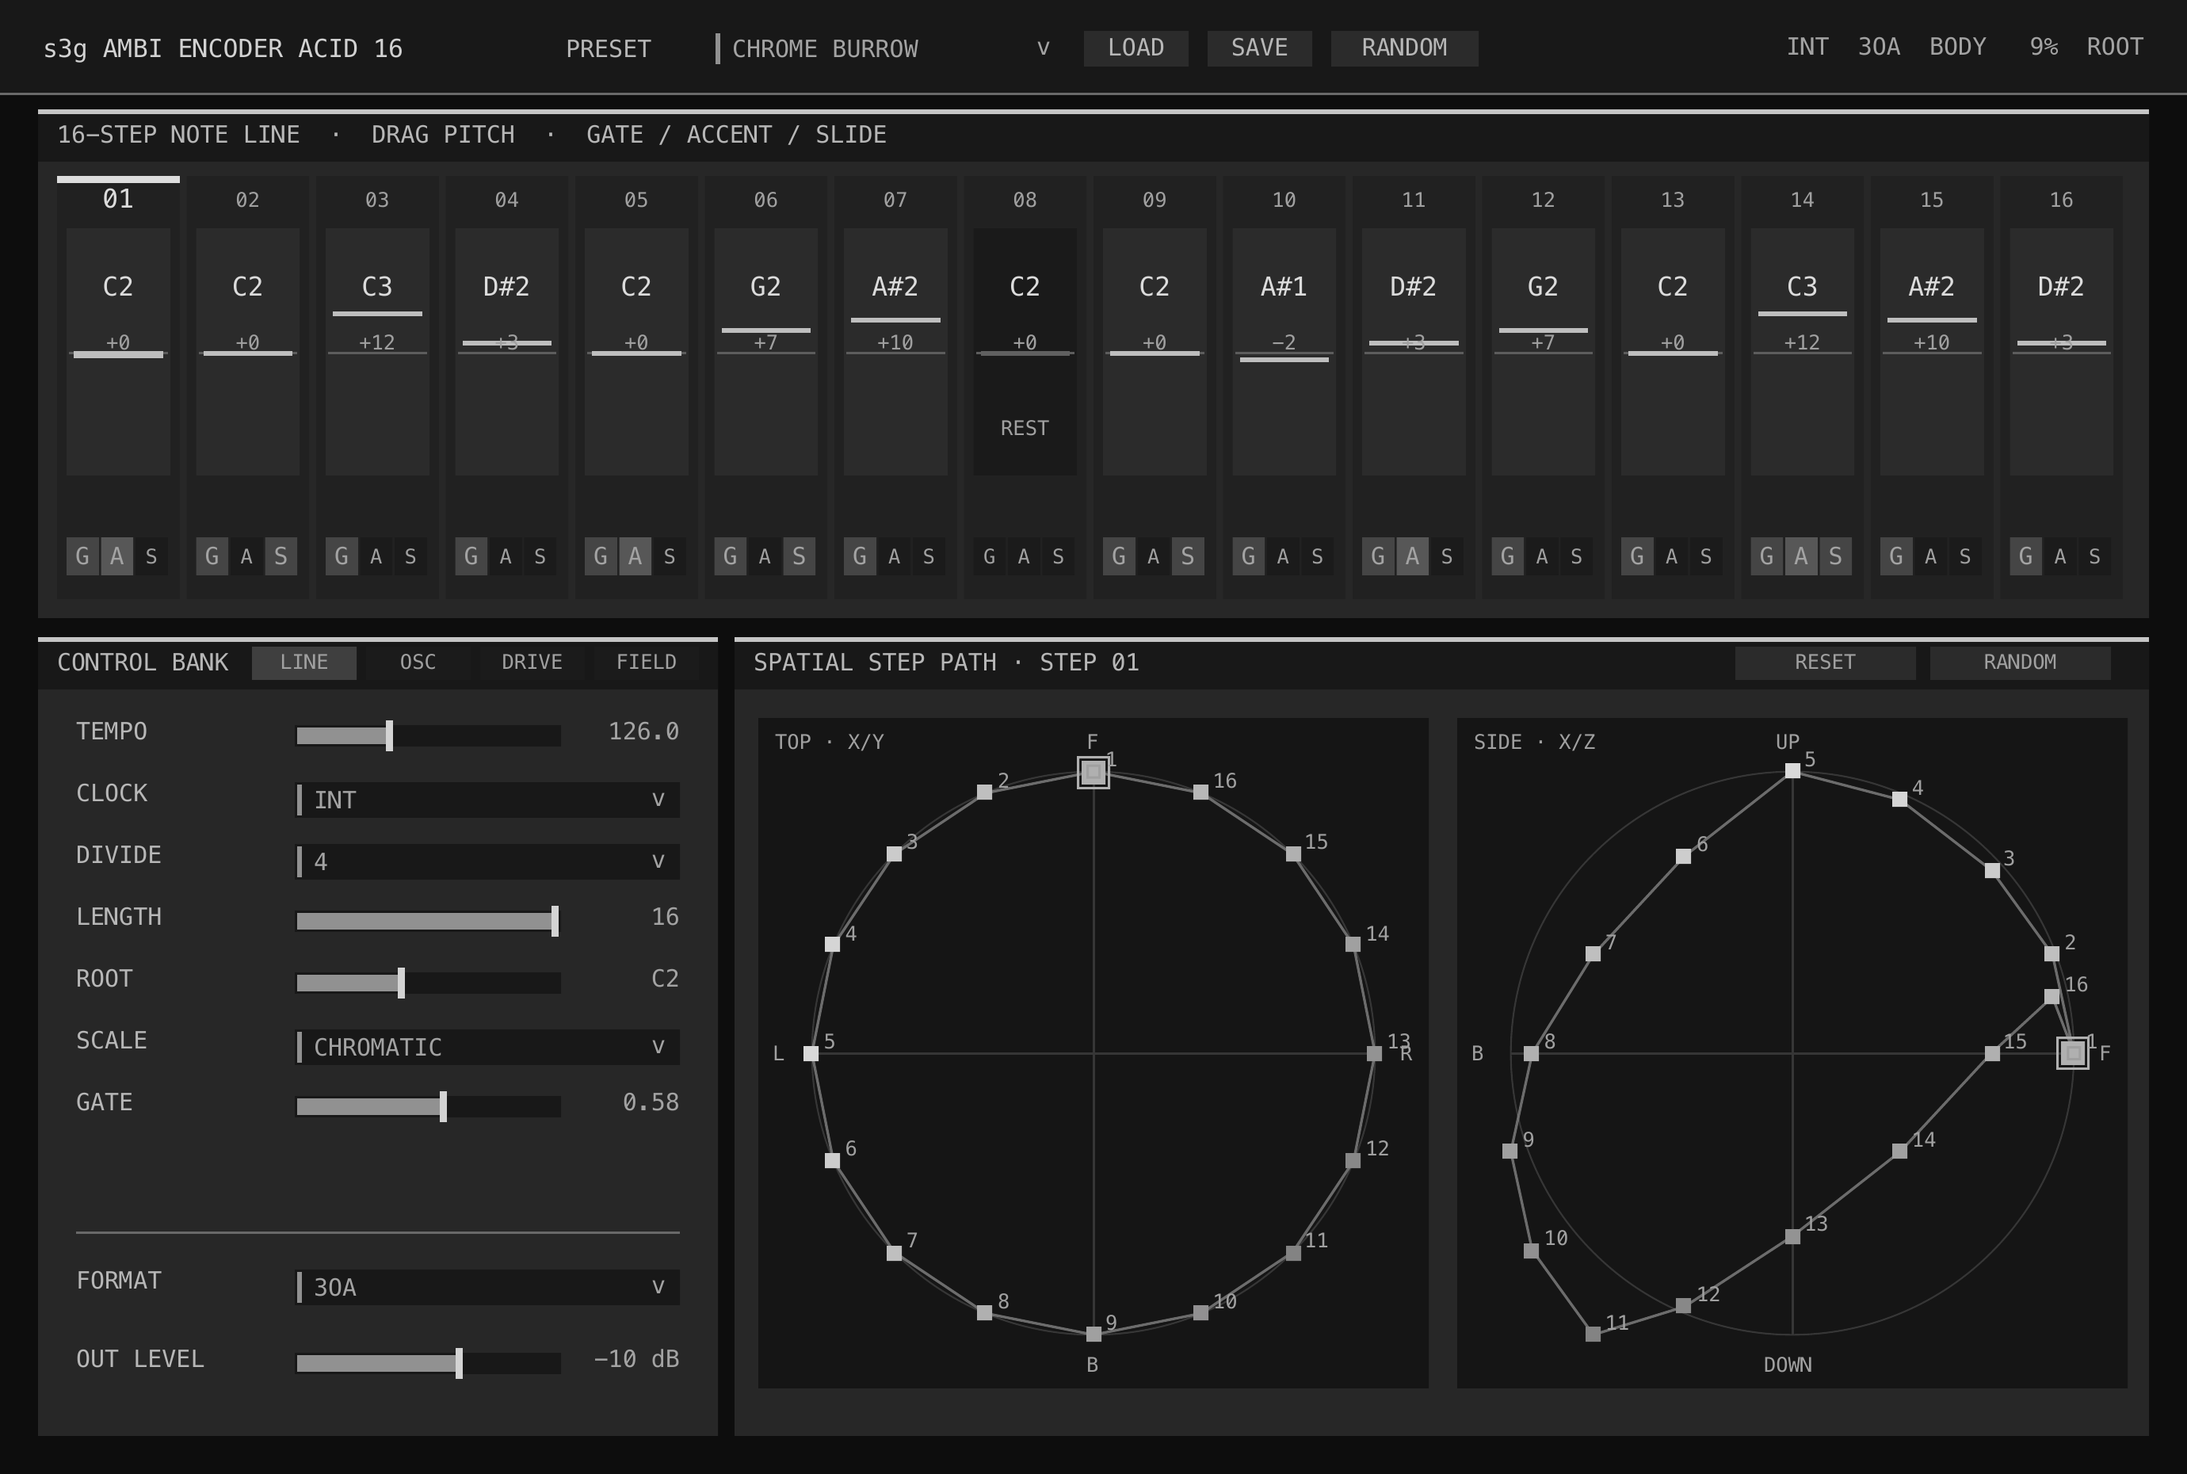Select node 7 in TOP X/Y view
2187x1474 pixels.
[x=894, y=1253]
